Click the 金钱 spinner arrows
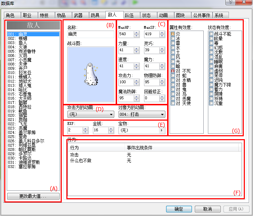Viewport: 253px width, 216px height. (111, 130)
